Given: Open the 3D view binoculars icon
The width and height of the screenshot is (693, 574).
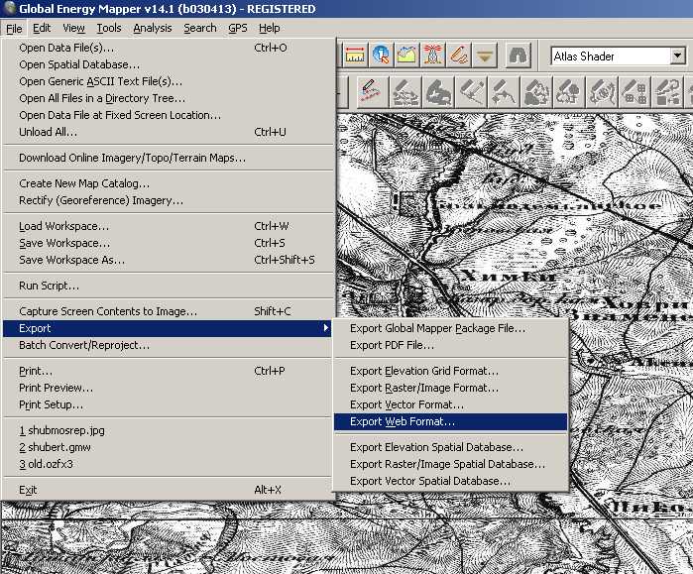Looking at the screenshot, I should coord(520,56).
